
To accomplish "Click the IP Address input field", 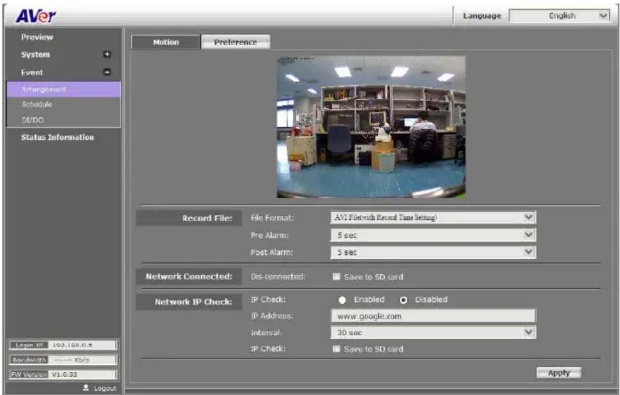I will 433,316.
